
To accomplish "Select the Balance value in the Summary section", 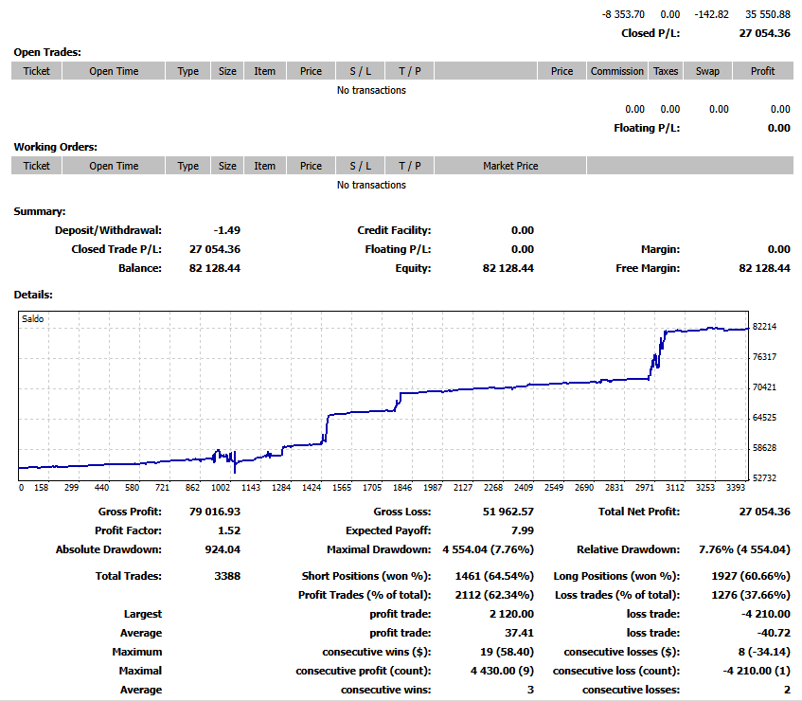I will pos(215,268).
